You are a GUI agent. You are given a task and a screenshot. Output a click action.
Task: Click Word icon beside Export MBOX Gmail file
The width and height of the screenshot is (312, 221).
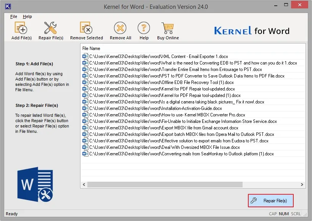85,128
